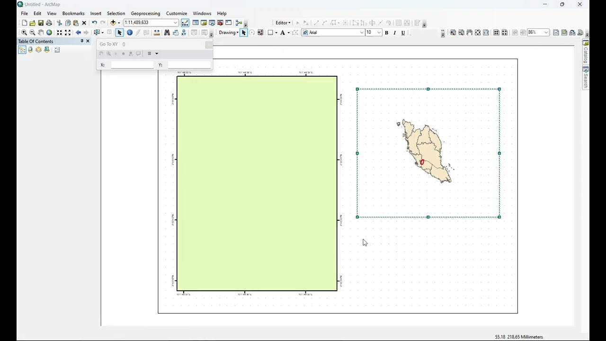Click the New Map Document icon
This screenshot has width=606, height=341.
24,23
